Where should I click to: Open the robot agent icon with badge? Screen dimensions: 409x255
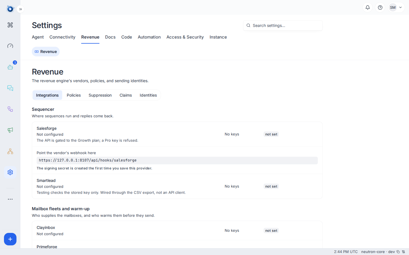(x=10, y=67)
